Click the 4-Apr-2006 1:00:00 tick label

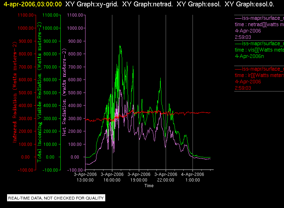tap(193, 177)
